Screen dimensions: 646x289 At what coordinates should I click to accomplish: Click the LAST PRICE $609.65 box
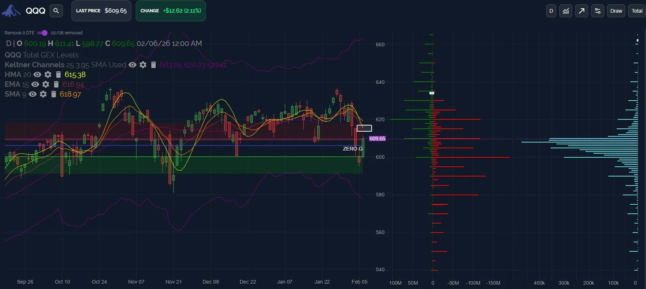pos(101,11)
